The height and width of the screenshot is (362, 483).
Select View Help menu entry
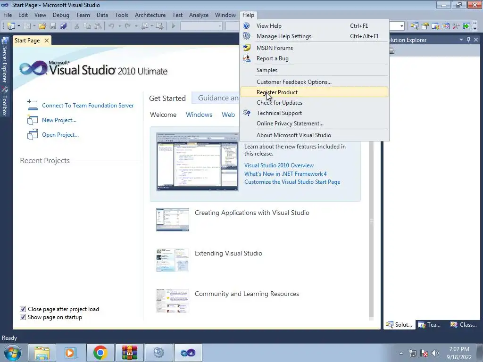pyautogui.click(x=314, y=26)
